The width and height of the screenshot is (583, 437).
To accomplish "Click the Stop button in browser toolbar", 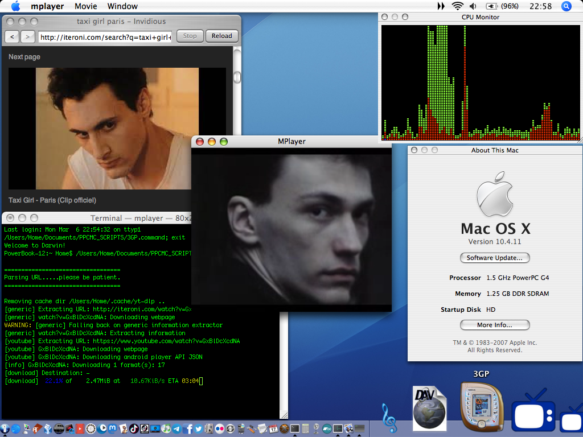I will 190,36.
